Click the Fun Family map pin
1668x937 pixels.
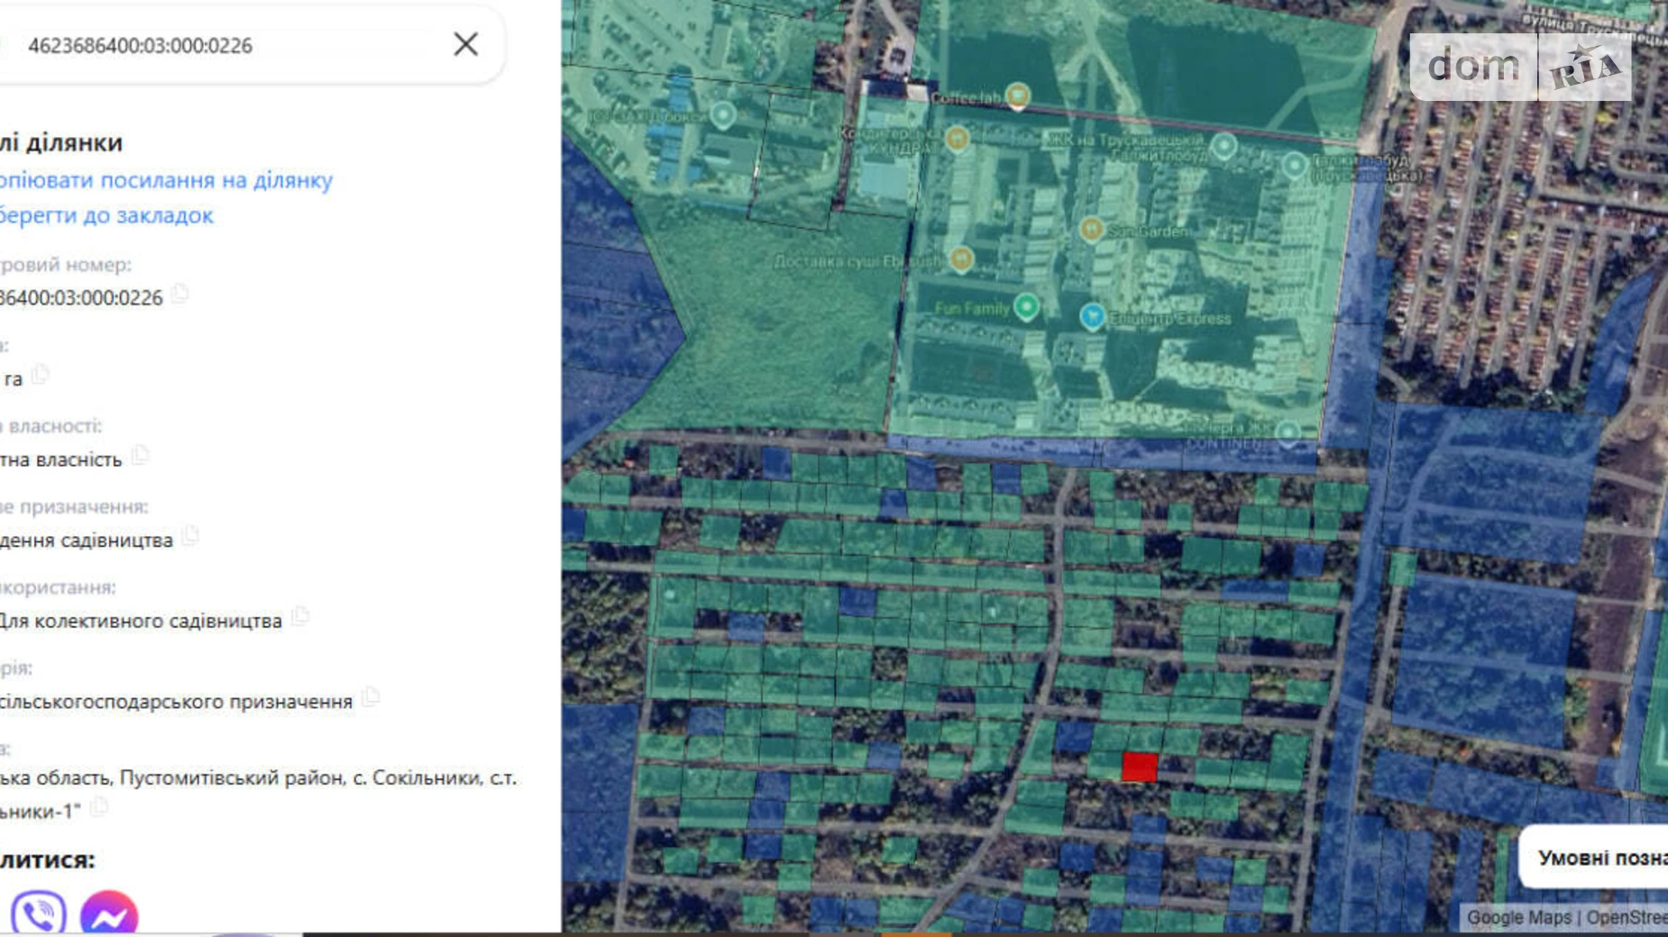[1025, 306]
